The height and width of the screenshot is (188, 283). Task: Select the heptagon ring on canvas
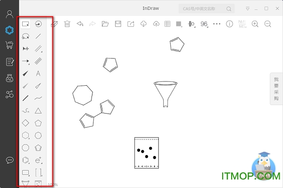[x=83, y=95]
